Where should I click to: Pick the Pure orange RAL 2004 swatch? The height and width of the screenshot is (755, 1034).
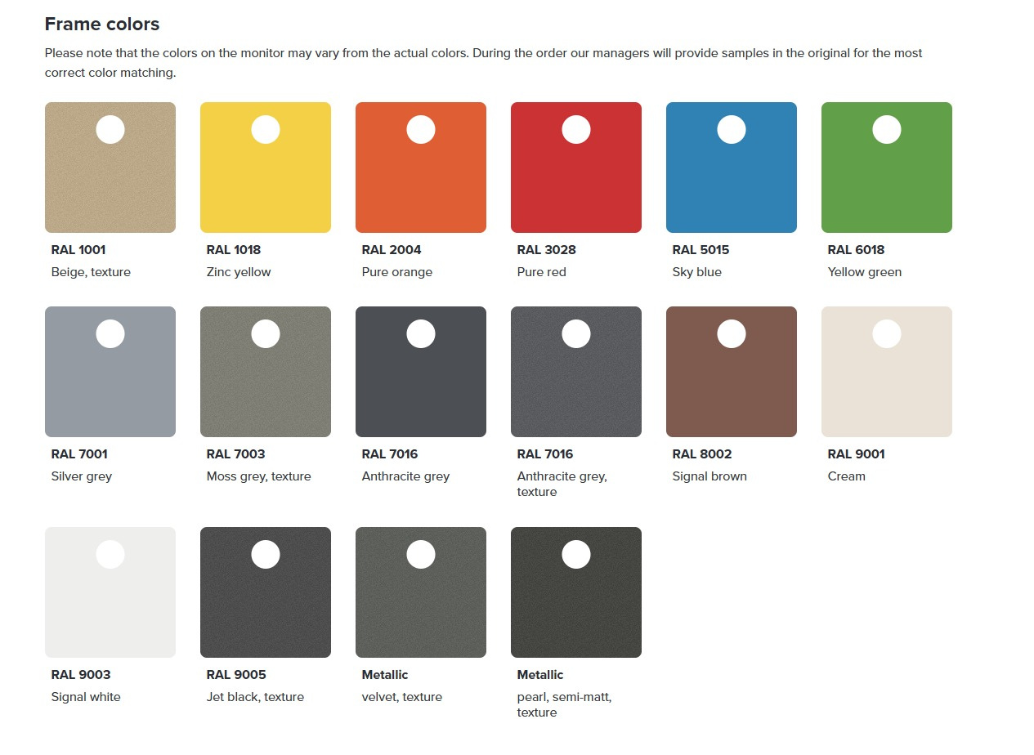pos(420,168)
